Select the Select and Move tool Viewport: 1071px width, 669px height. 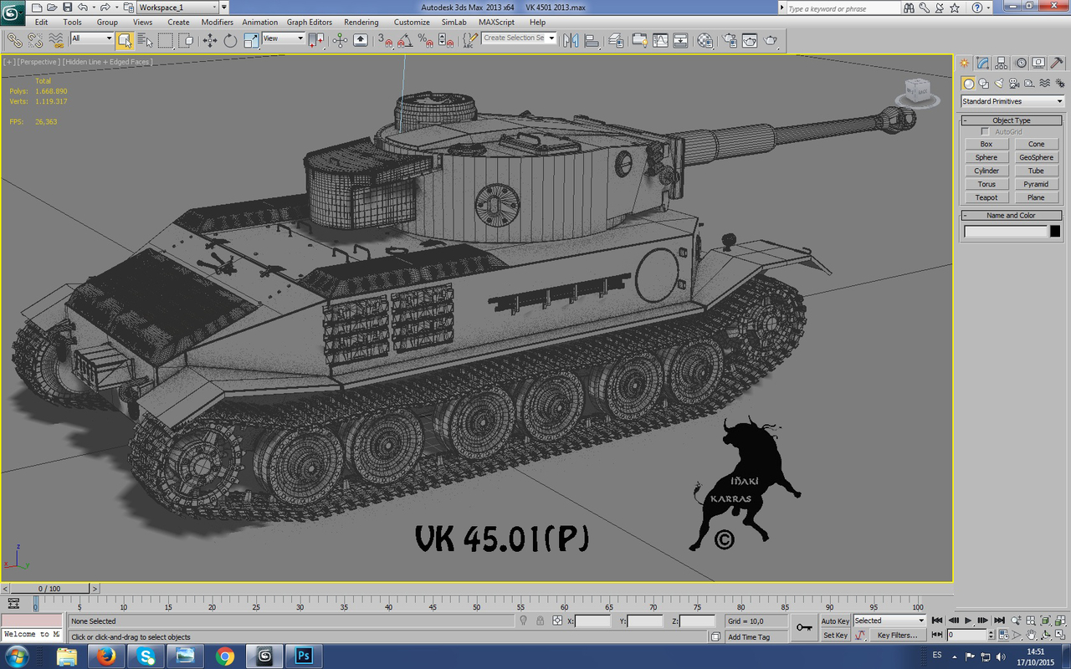coord(210,40)
